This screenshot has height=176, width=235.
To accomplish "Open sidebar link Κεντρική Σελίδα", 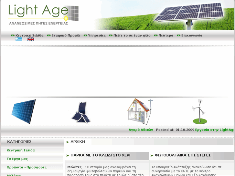I will point(21,150).
